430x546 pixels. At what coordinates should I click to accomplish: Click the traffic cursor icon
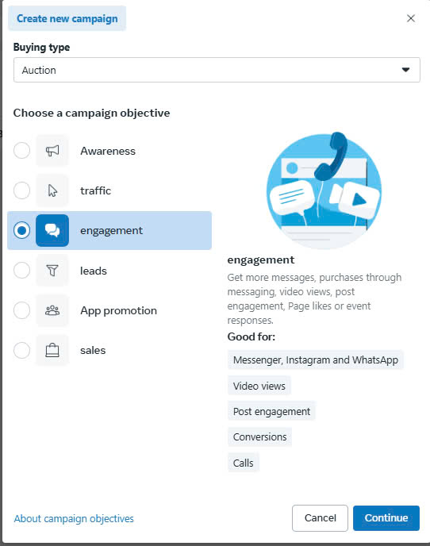(x=52, y=190)
